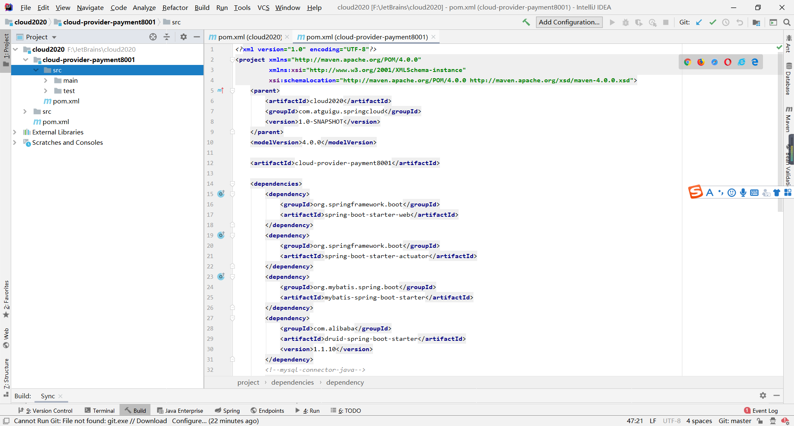This screenshot has height=426, width=794.
Task: Open Project panel settings gear
Action: 184,37
